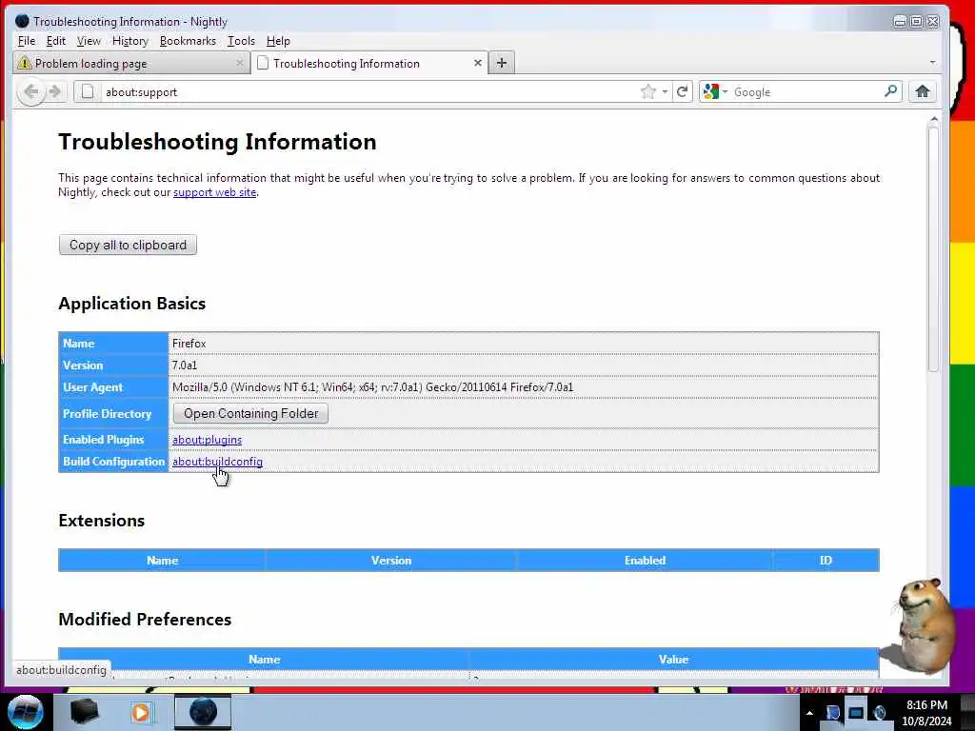Open the View menu
This screenshot has width=975, height=731.
[89, 41]
